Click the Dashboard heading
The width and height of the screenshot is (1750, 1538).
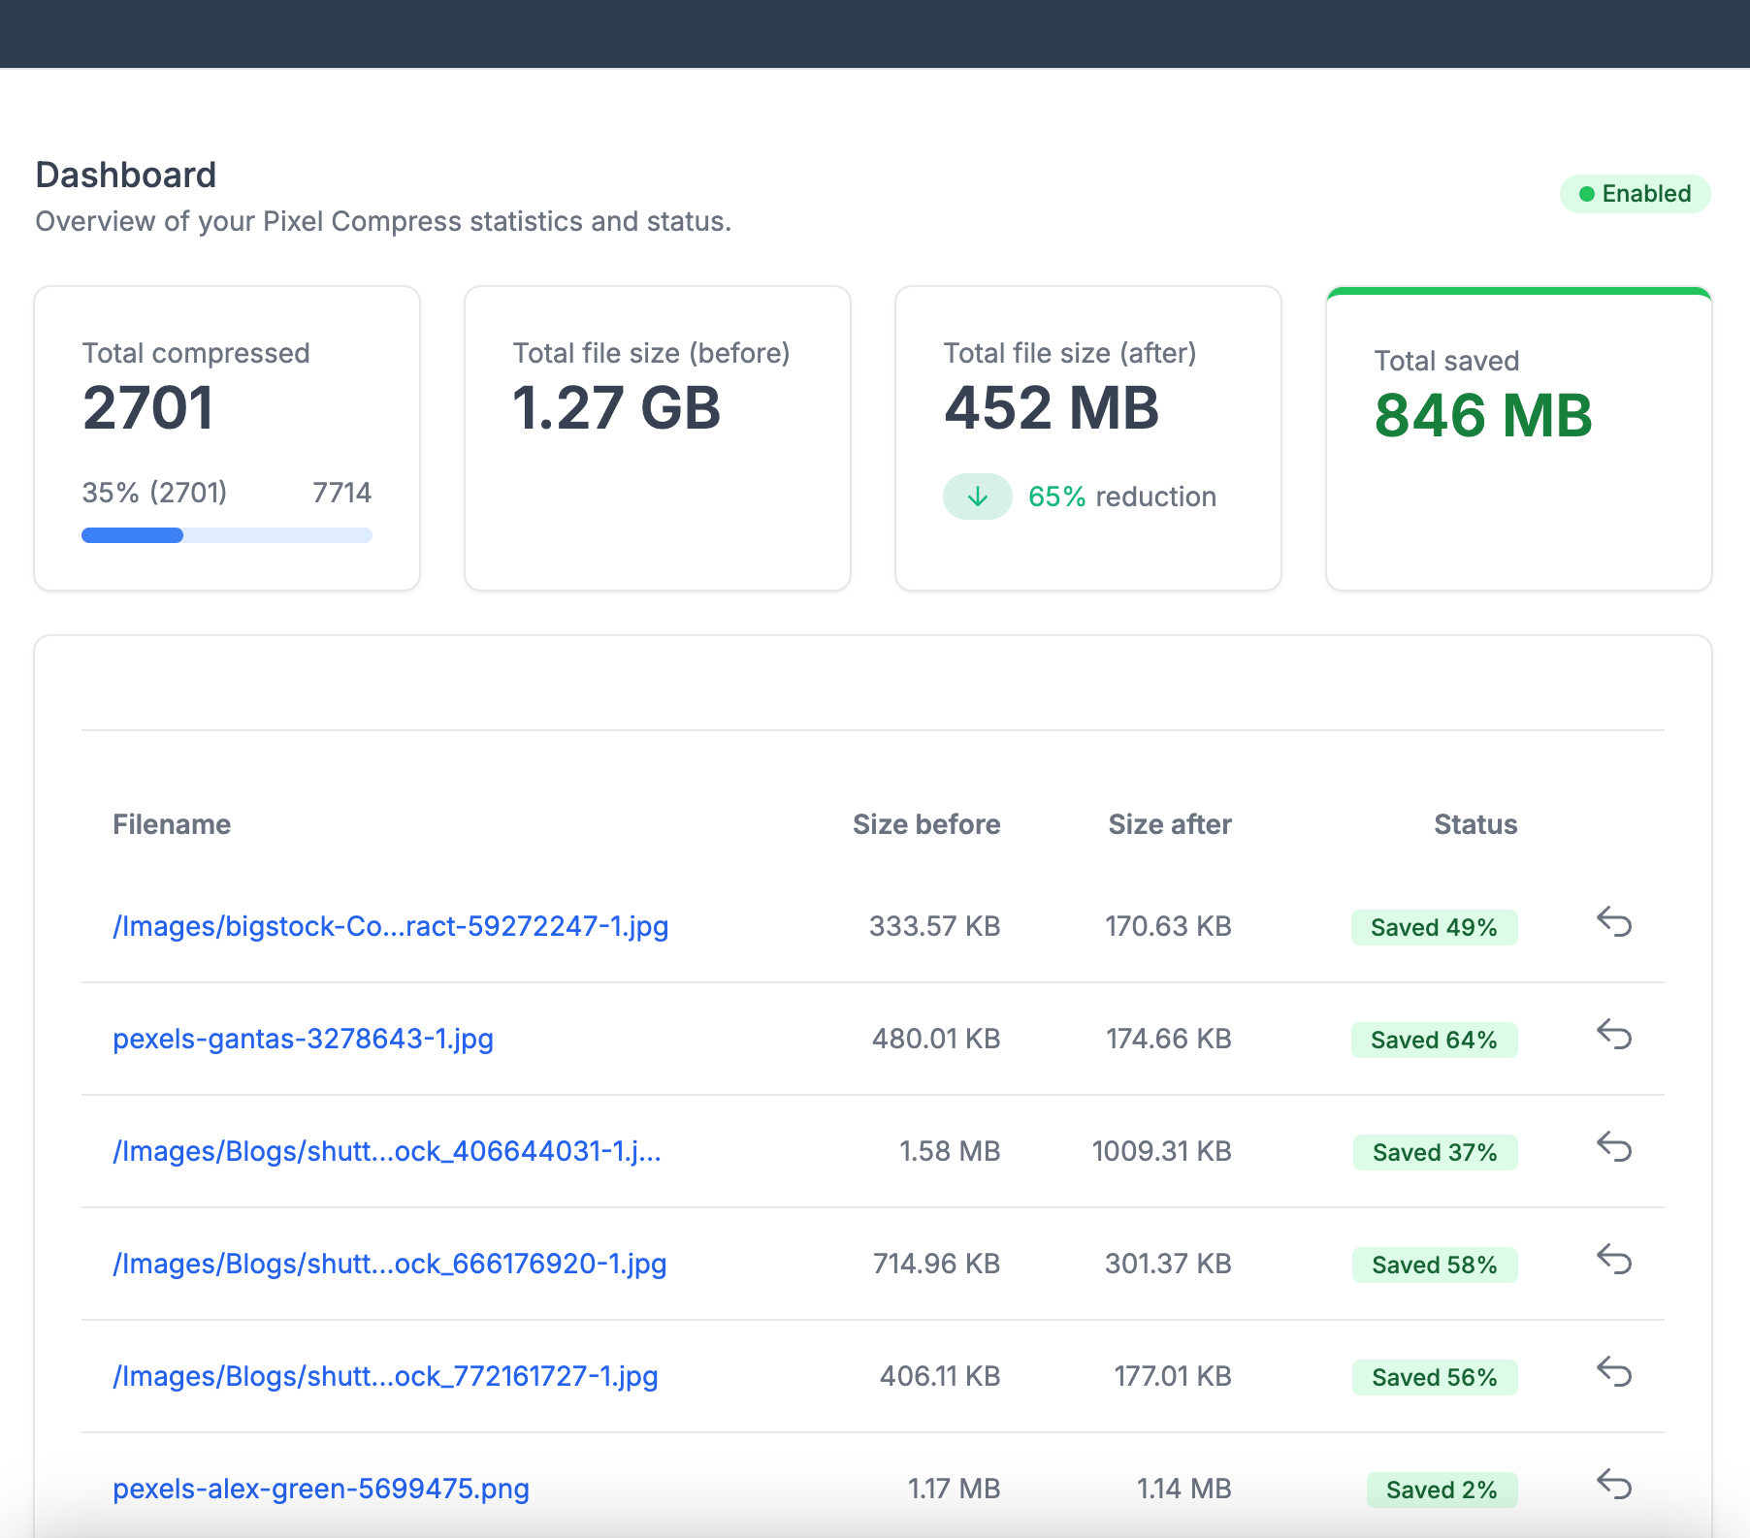click(126, 175)
